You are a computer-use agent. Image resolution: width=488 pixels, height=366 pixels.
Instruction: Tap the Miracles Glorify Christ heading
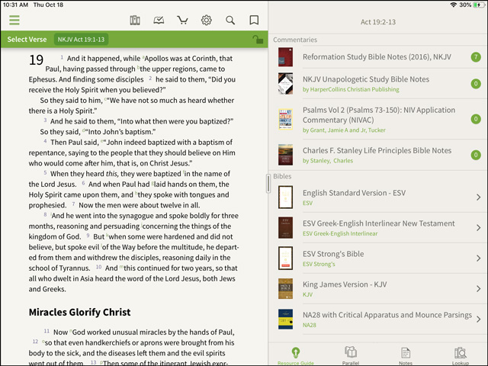[79, 312]
